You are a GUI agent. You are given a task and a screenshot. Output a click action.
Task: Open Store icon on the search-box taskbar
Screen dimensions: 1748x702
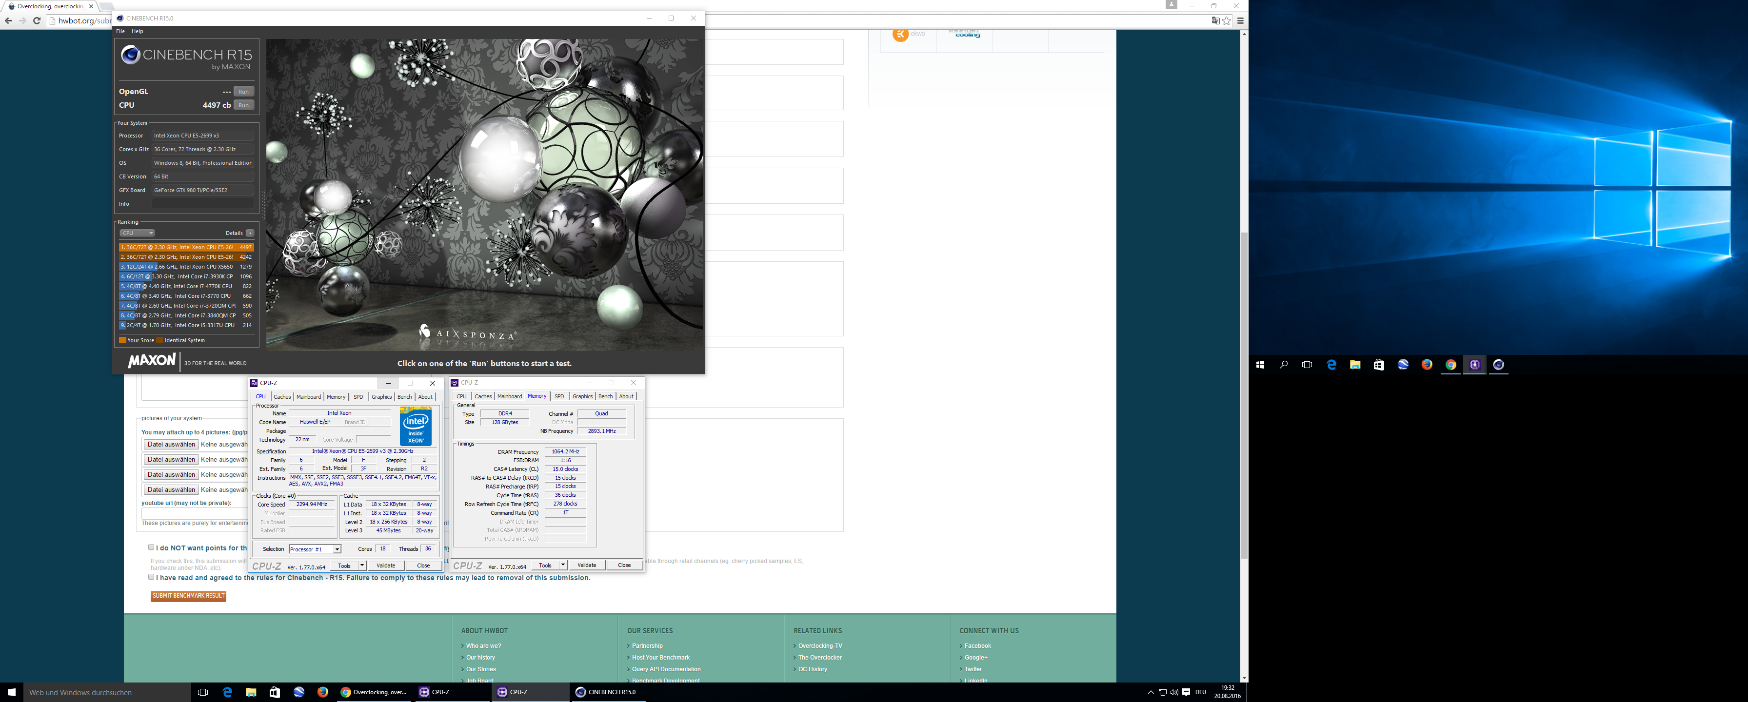(275, 692)
